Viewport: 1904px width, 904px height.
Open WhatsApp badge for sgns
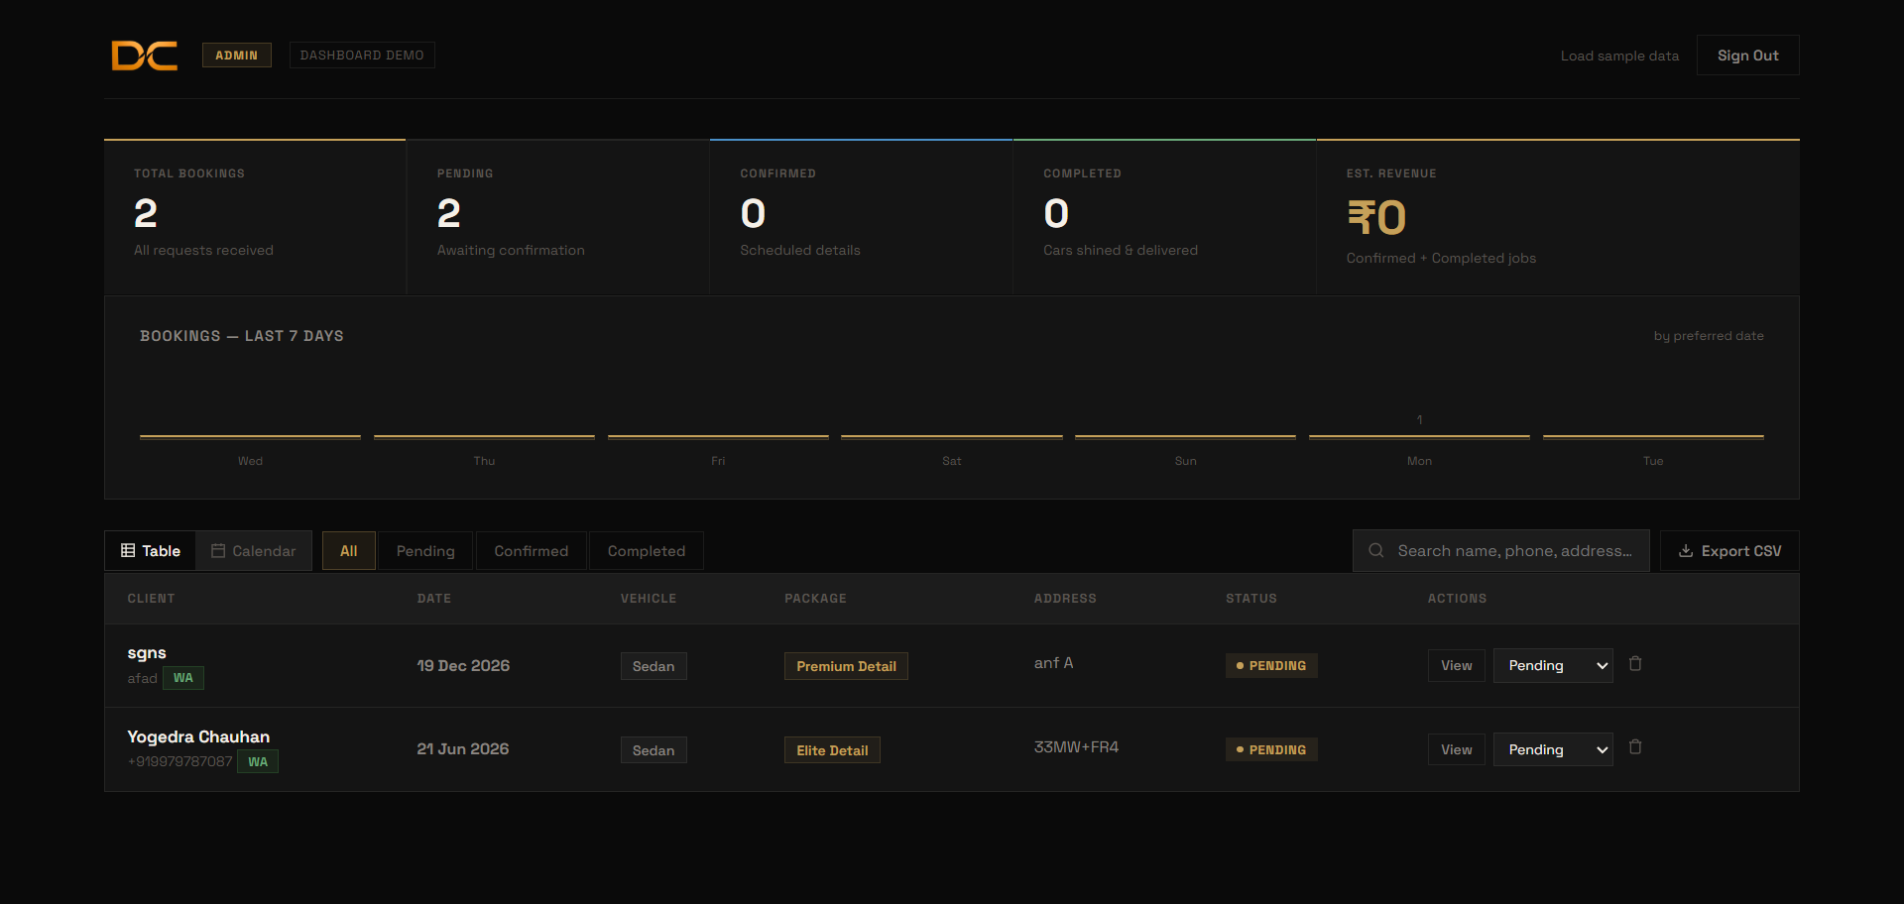point(183,678)
